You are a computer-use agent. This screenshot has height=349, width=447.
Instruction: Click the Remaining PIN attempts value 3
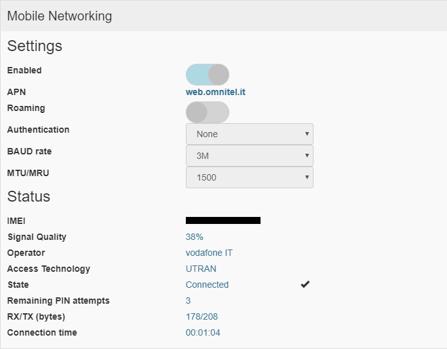[x=188, y=301]
